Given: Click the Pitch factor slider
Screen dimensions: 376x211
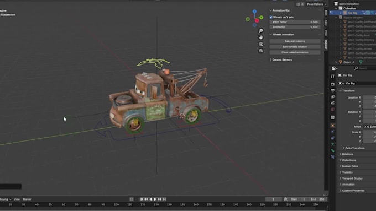Looking at the screenshot, I should (295, 22).
